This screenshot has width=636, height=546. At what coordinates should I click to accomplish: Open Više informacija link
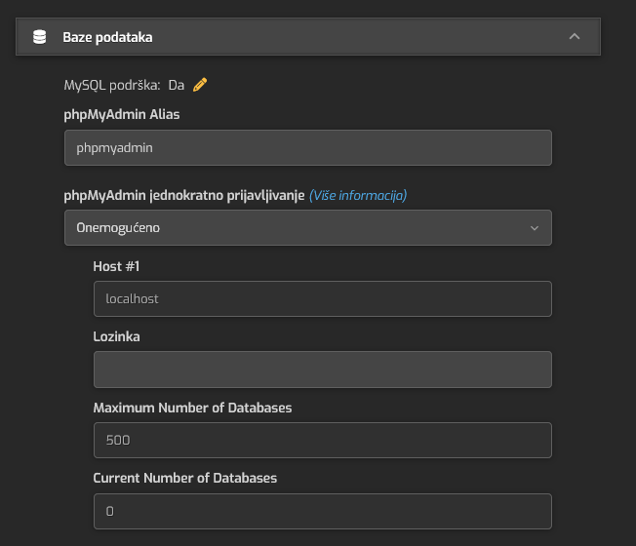358,195
